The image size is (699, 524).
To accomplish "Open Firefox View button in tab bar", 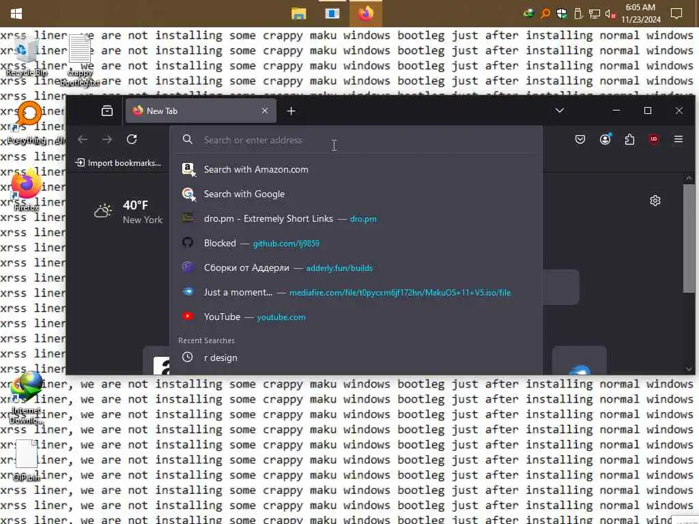I will [x=107, y=111].
